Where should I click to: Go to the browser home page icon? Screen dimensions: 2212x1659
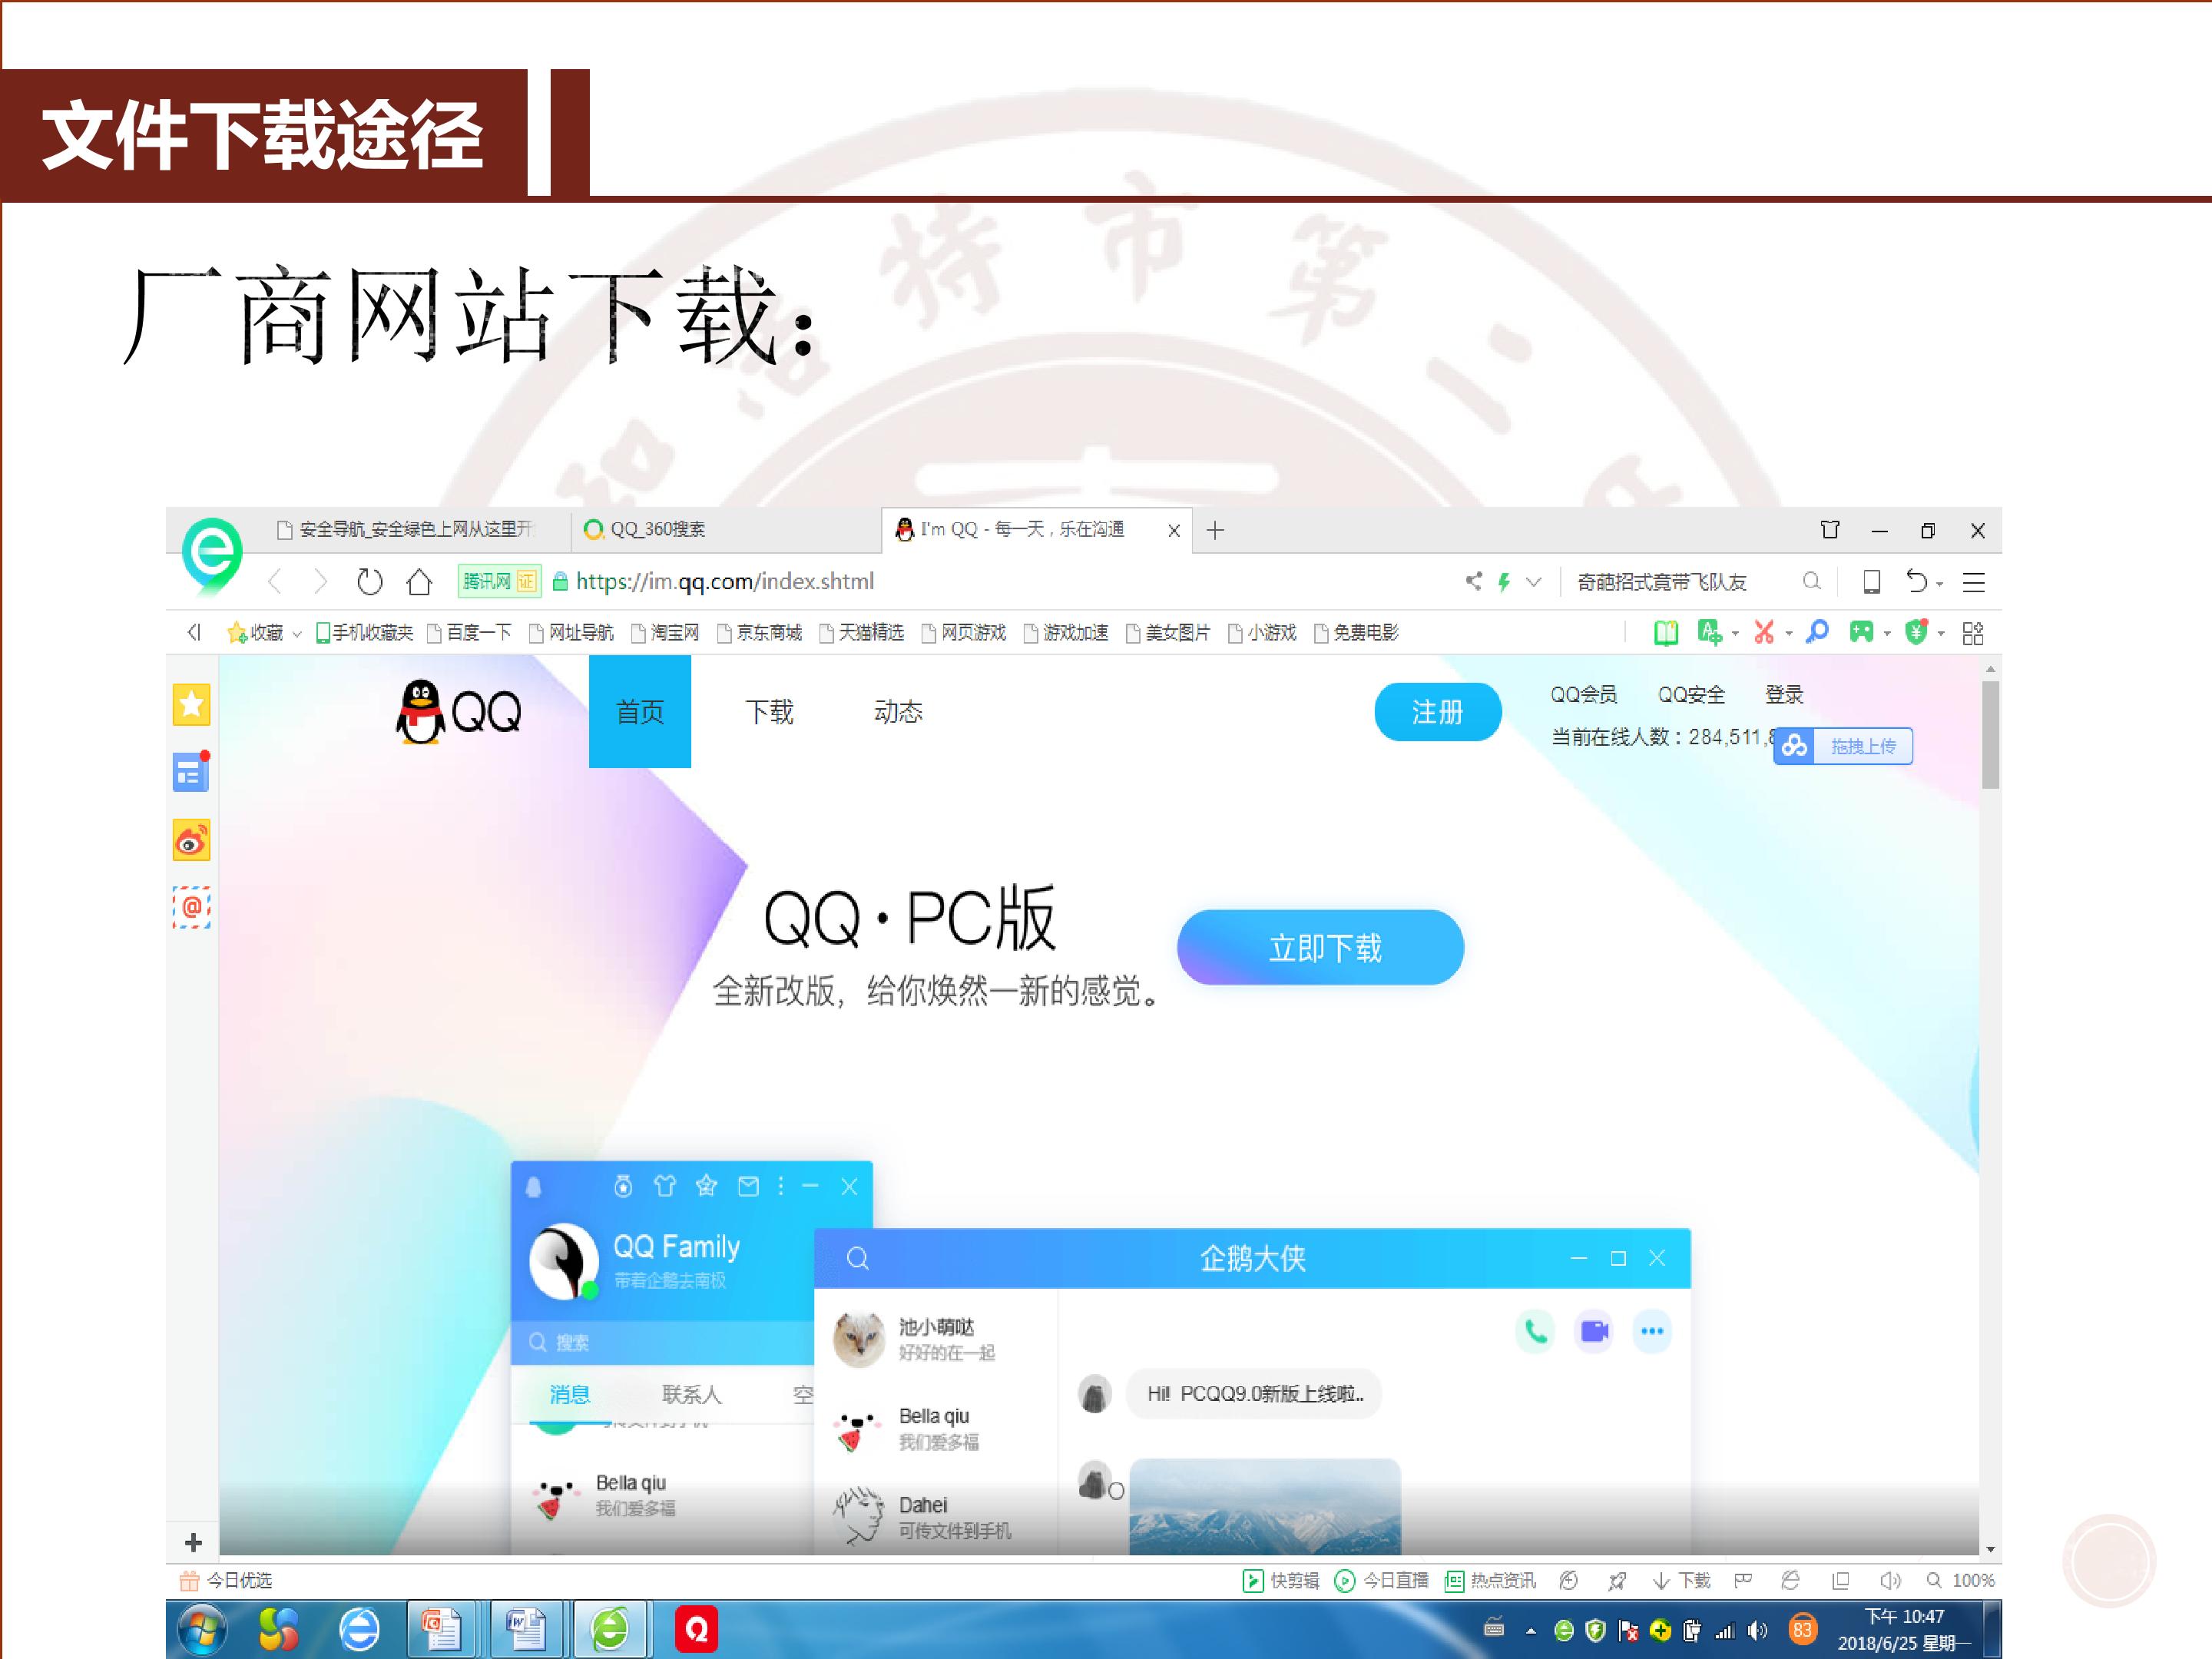point(420,581)
